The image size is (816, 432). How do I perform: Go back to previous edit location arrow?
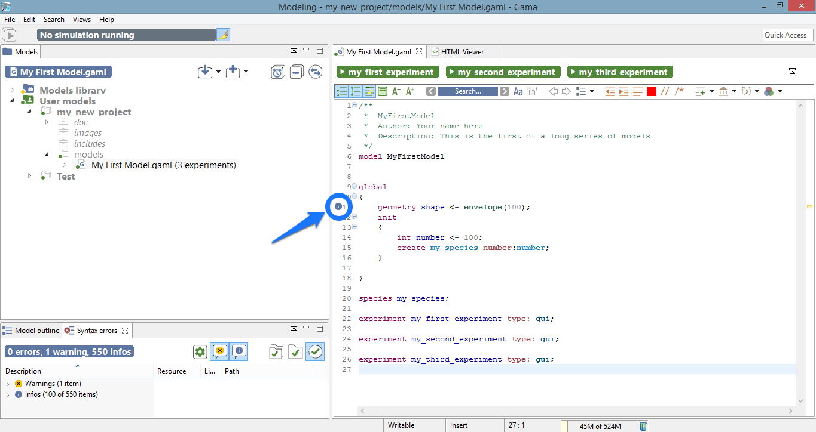tap(553, 91)
